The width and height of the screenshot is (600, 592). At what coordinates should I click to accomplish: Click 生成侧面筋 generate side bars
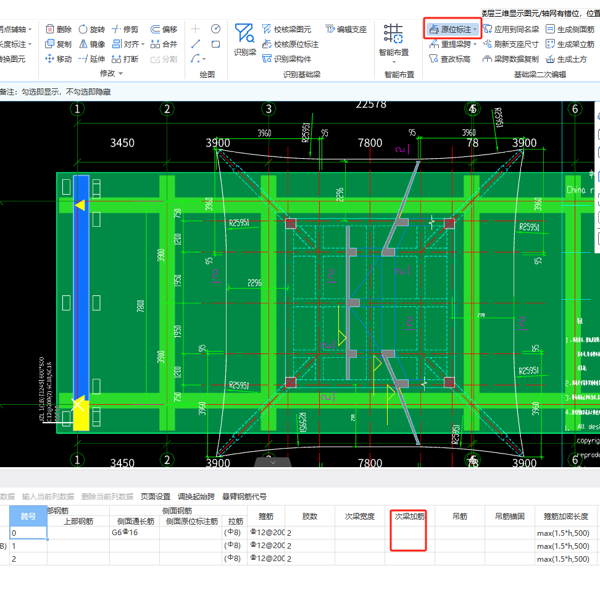click(570, 30)
